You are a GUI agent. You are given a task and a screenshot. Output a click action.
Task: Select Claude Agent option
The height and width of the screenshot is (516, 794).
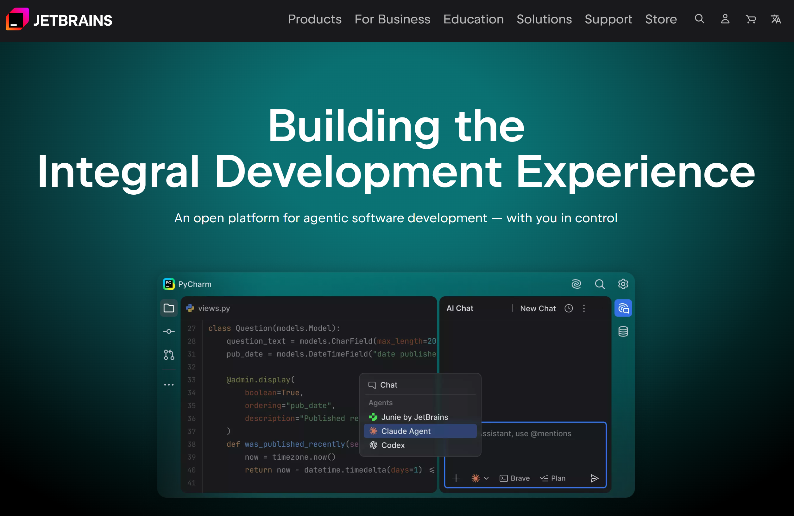tap(420, 431)
